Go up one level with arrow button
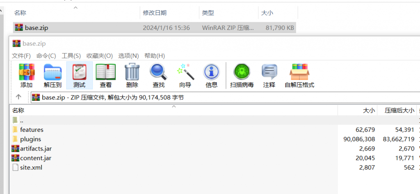This screenshot has height=194, width=420. 18,97
